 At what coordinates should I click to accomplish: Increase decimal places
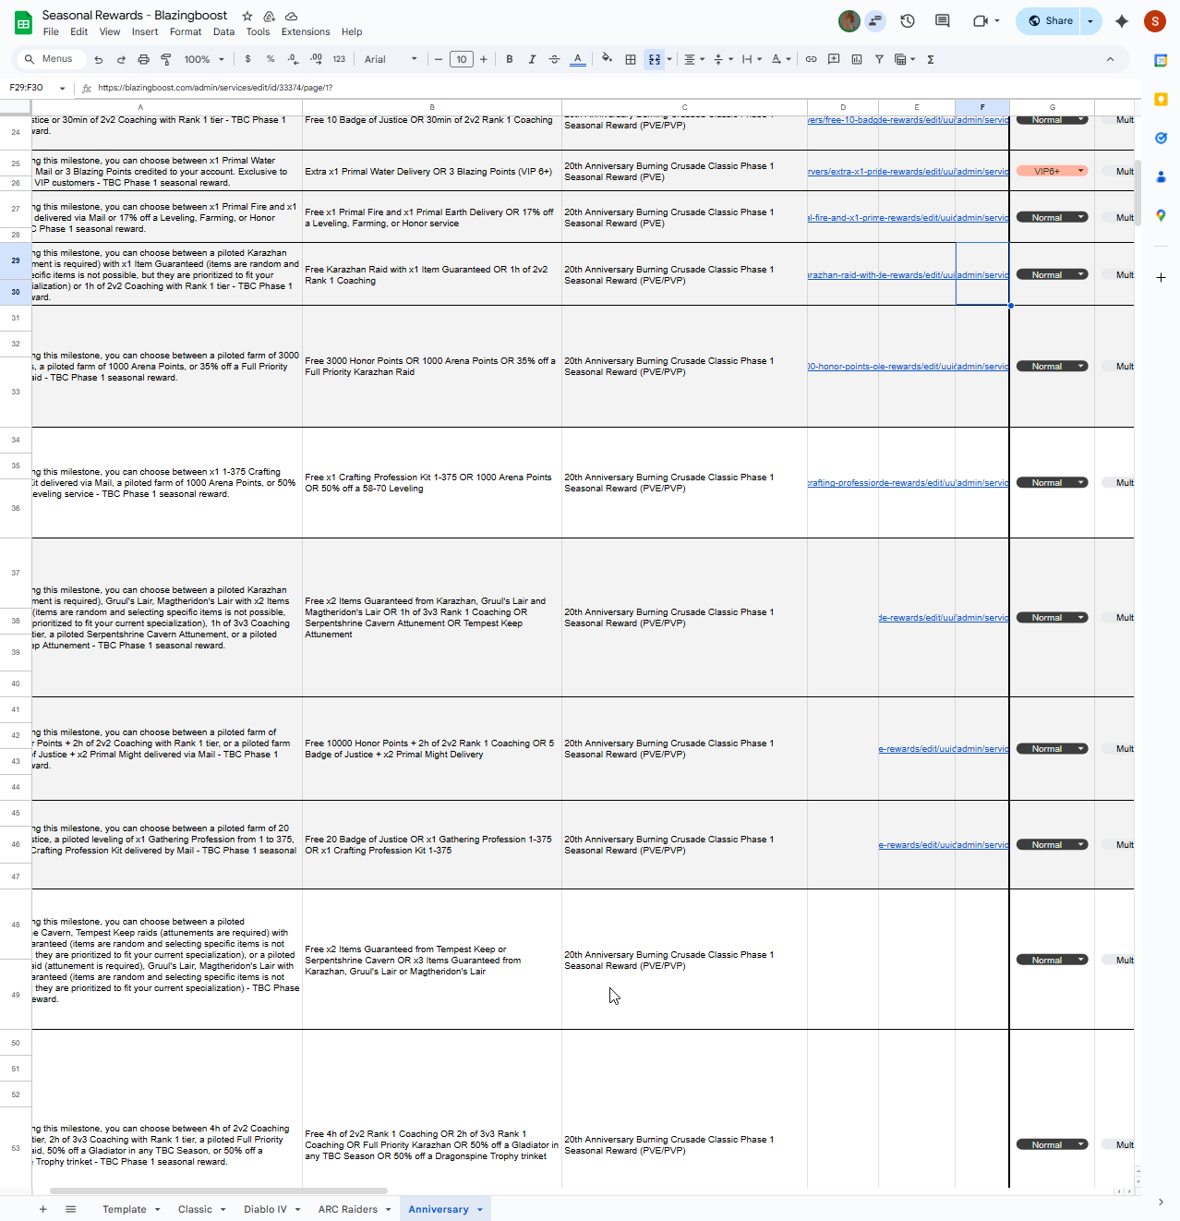point(316,59)
